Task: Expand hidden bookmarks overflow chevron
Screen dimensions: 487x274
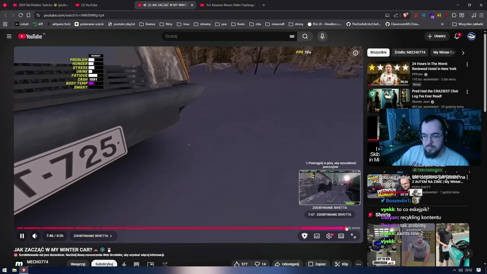Action: coord(442,24)
